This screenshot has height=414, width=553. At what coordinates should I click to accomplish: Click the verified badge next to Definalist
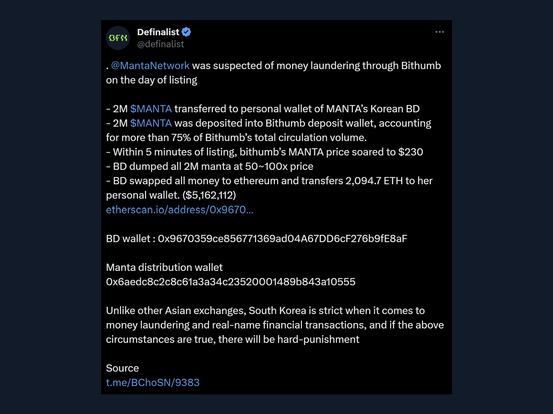coord(186,32)
